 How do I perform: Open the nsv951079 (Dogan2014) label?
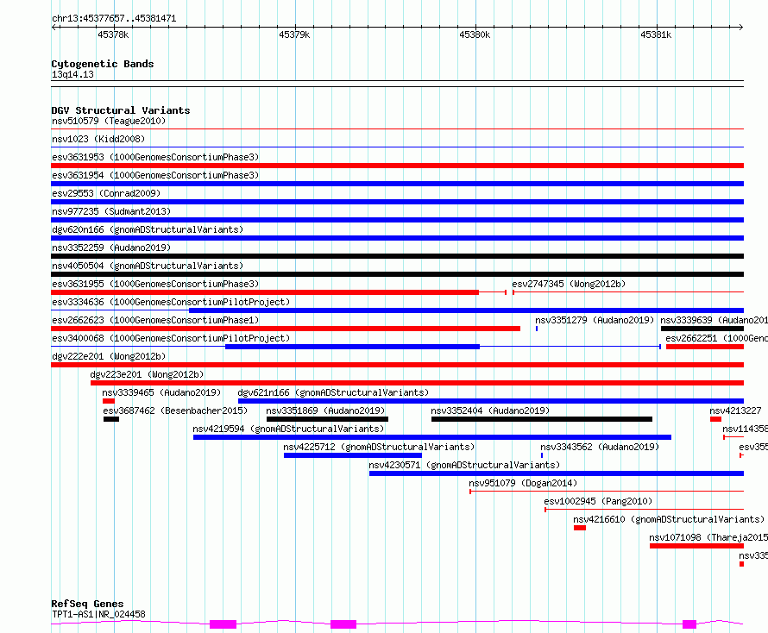pos(523,483)
